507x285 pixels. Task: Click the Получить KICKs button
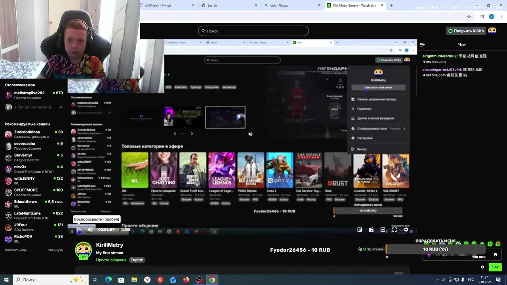(466, 31)
